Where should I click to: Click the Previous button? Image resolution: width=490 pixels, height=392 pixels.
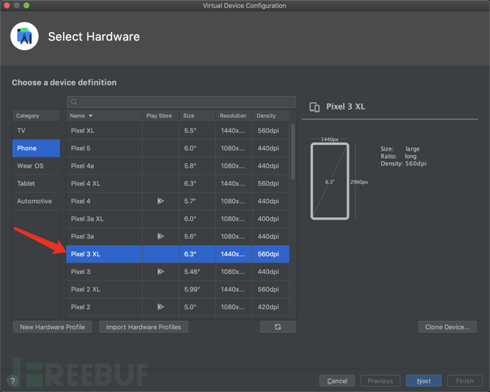point(381,381)
